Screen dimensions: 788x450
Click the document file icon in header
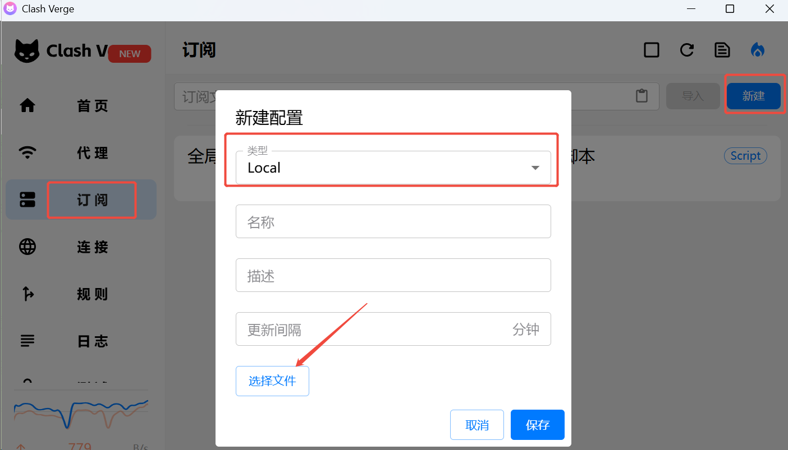[x=722, y=50]
